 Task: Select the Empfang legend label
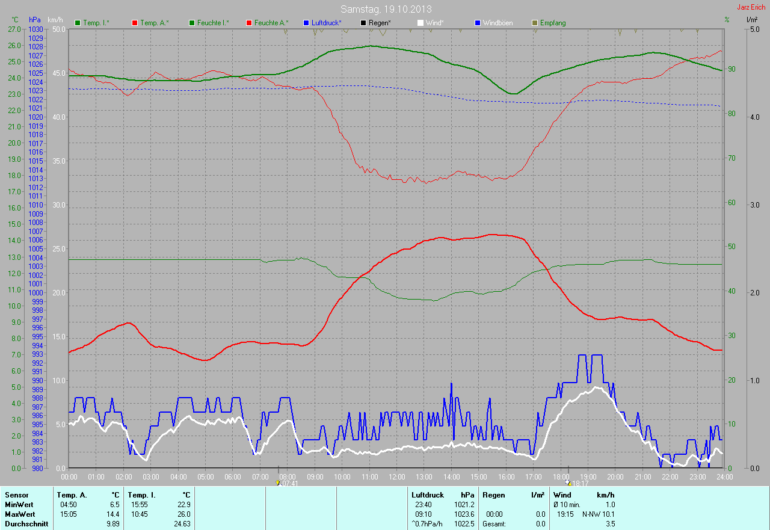tap(553, 23)
